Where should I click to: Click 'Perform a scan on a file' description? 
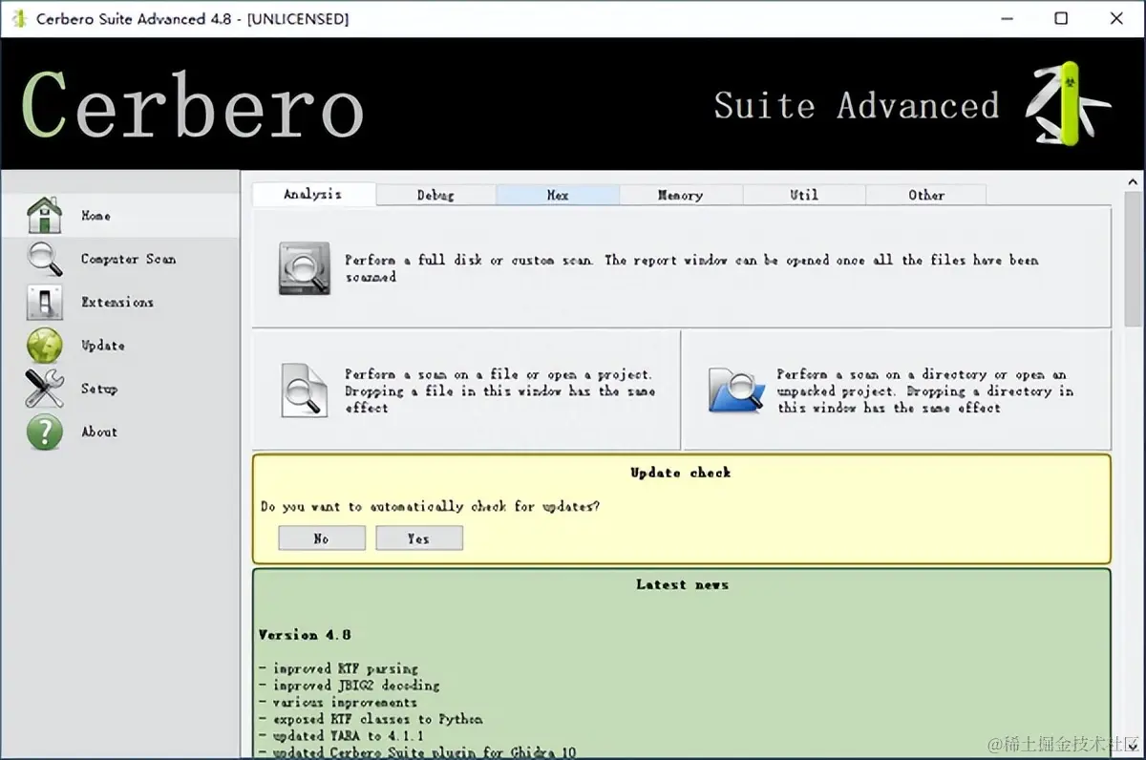[499, 391]
